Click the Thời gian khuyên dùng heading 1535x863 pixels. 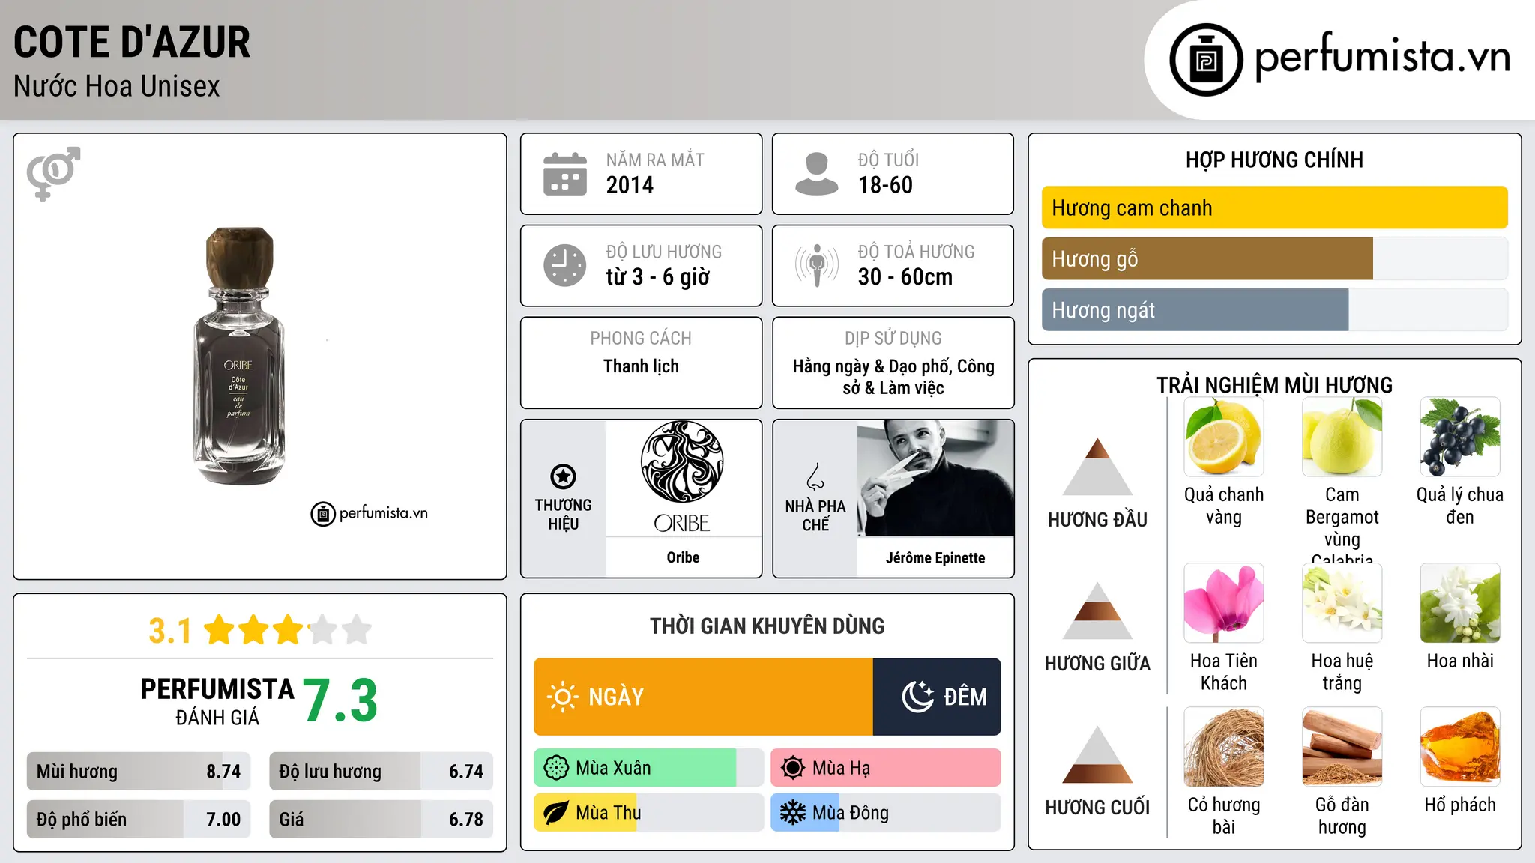pos(767,626)
